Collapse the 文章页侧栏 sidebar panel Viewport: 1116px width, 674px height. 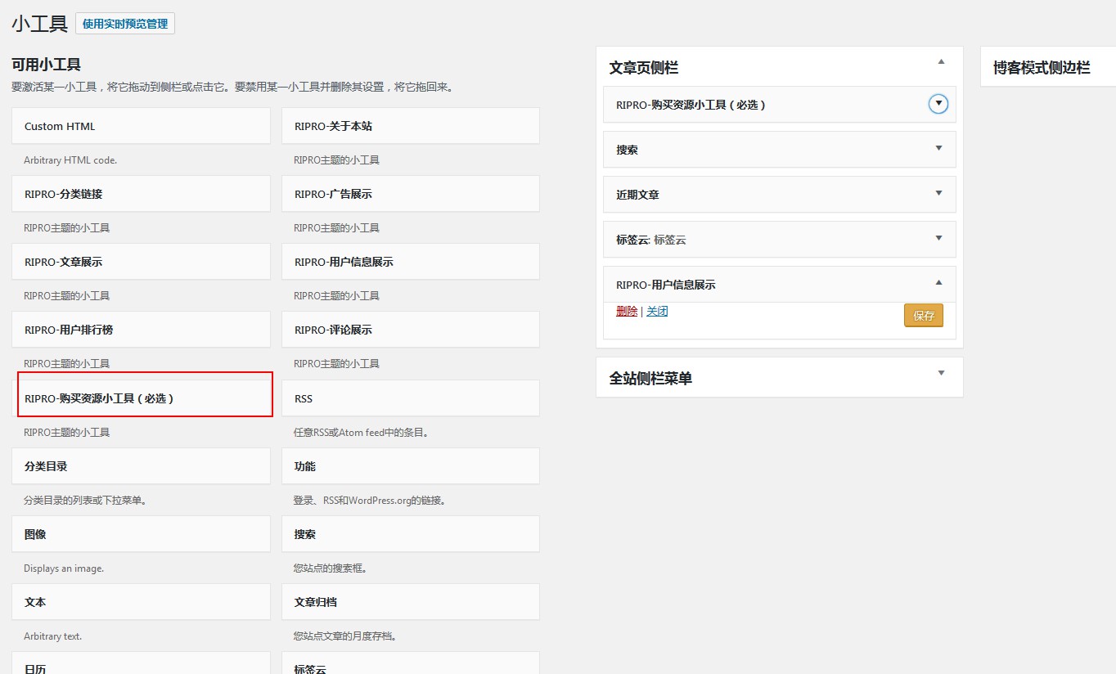point(941,61)
